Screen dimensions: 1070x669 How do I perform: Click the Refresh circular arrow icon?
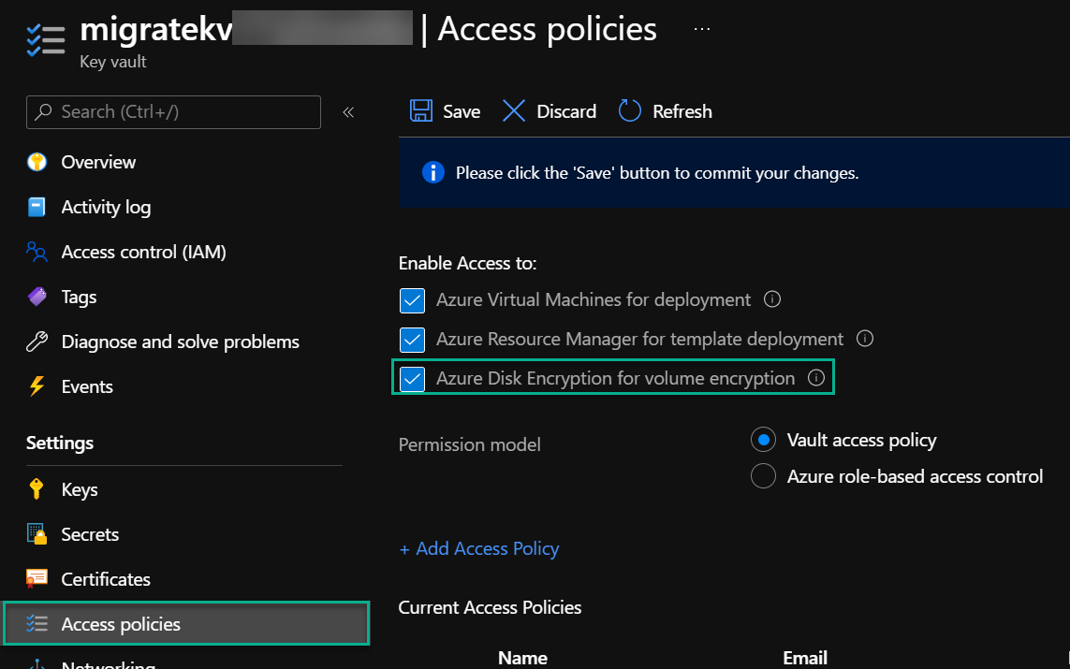(x=630, y=110)
